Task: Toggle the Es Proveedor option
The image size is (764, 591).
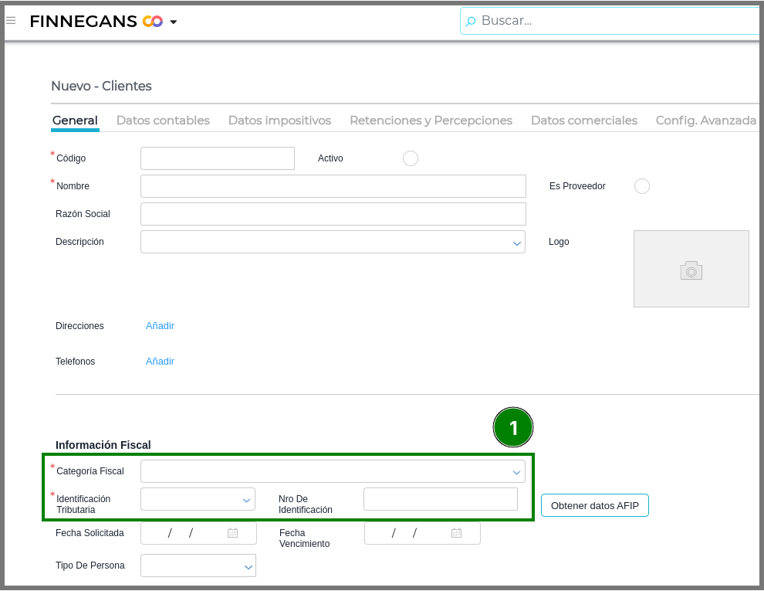Action: point(641,186)
